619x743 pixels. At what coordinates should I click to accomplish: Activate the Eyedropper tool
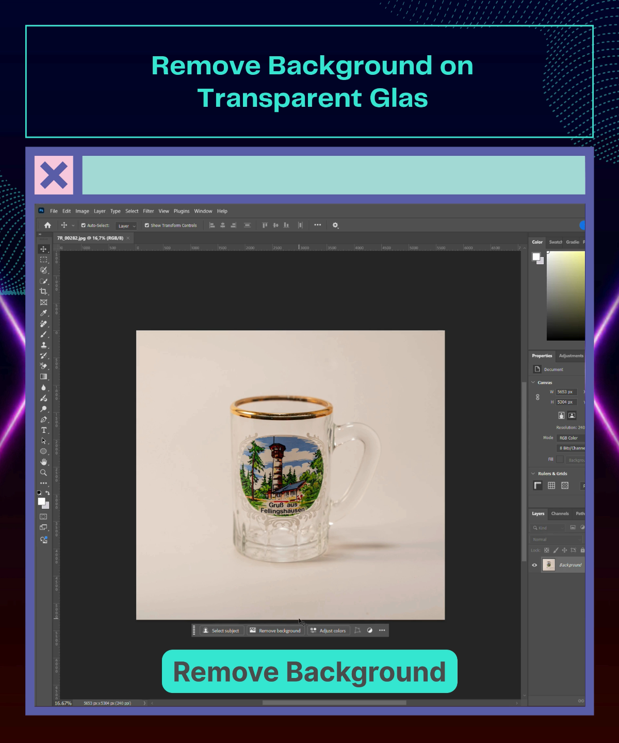click(x=44, y=313)
